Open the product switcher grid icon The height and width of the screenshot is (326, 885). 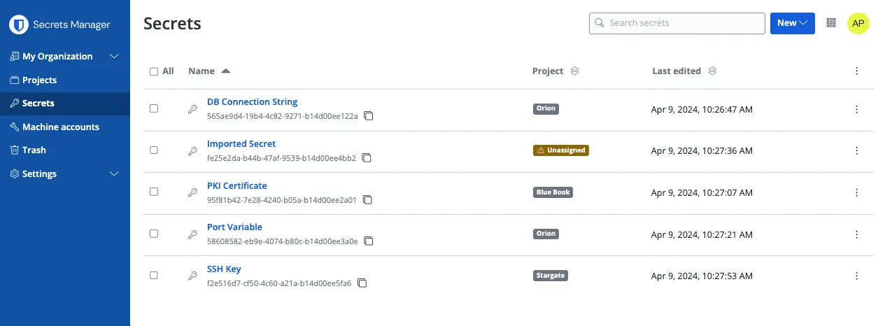tap(831, 23)
